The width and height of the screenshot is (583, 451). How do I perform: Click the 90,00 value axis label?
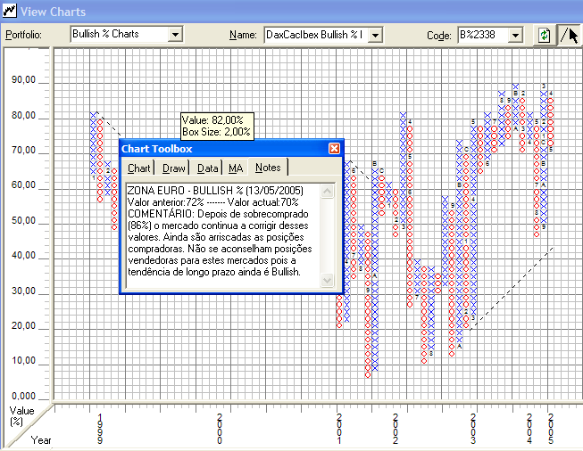coord(24,80)
